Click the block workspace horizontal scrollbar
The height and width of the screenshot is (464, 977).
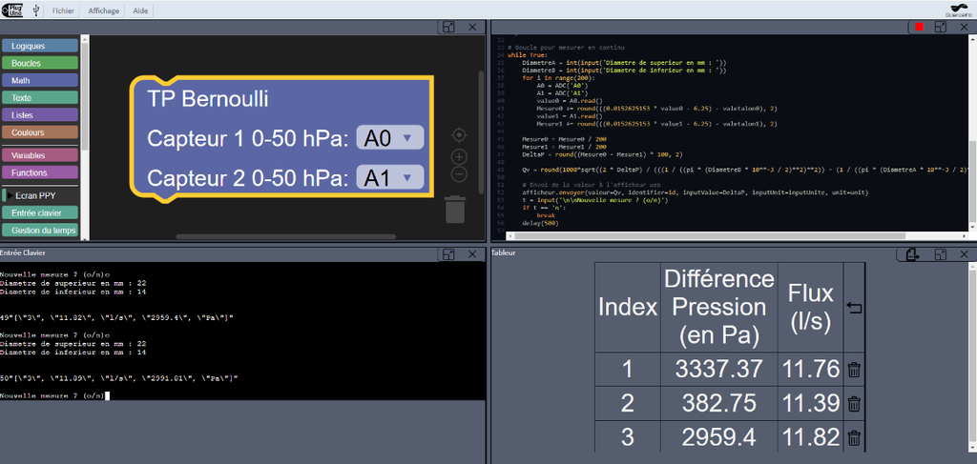click(286, 236)
